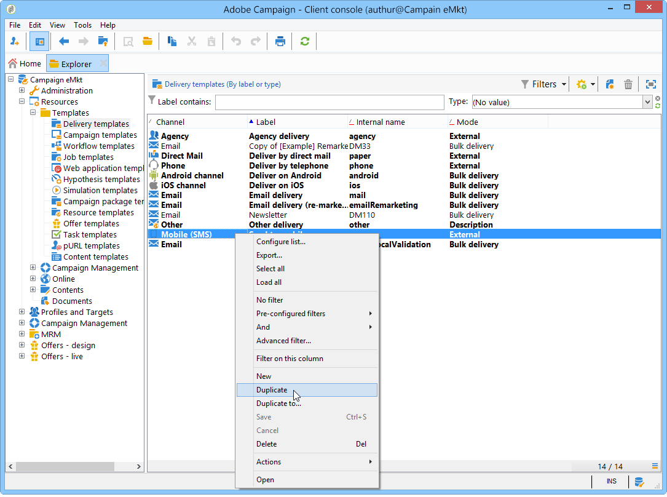
Task: Open the Type combo box dropdown
Action: [x=647, y=102]
